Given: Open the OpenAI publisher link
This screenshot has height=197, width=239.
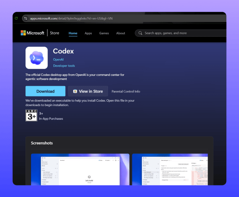Looking at the screenshot, I should 58,59.
